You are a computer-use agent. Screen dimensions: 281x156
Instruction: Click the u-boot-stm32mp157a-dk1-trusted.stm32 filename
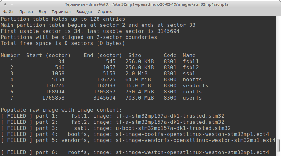tap(173, 128)
